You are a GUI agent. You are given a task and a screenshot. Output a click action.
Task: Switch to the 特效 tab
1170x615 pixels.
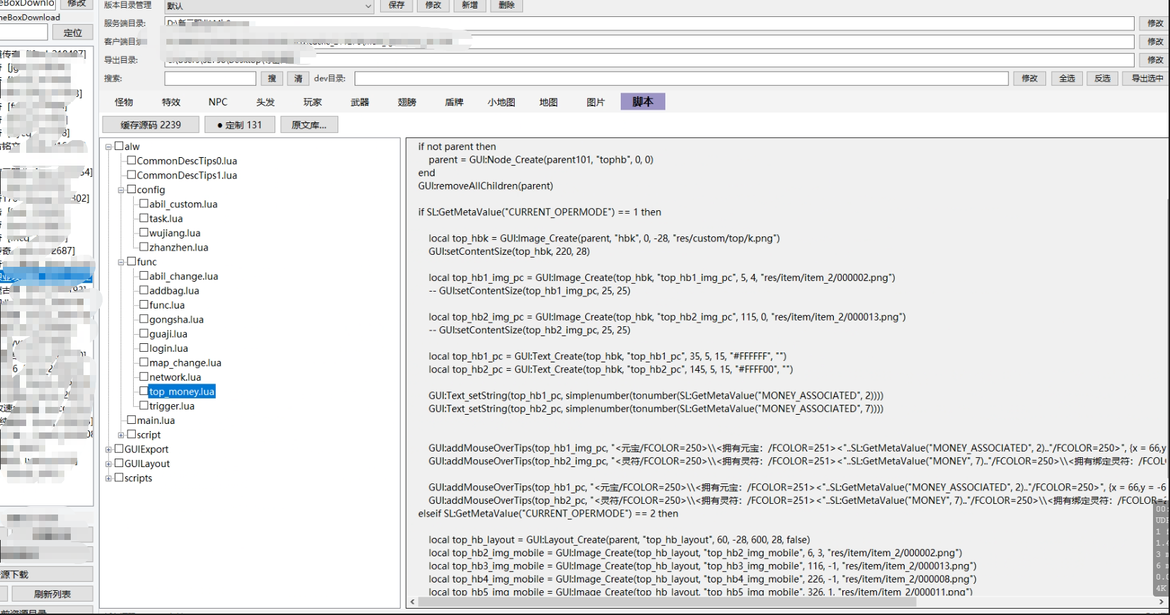tap(171, 102)
